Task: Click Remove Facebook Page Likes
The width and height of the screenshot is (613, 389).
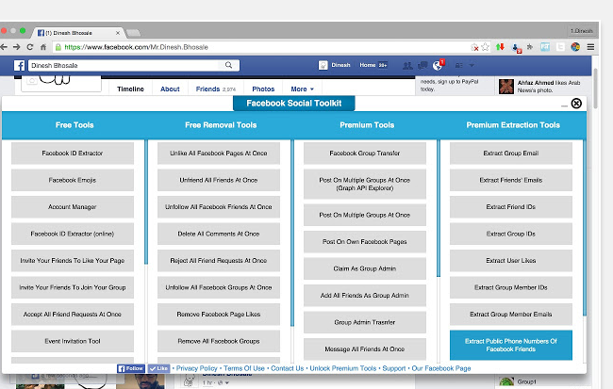Action: [219, 315]
